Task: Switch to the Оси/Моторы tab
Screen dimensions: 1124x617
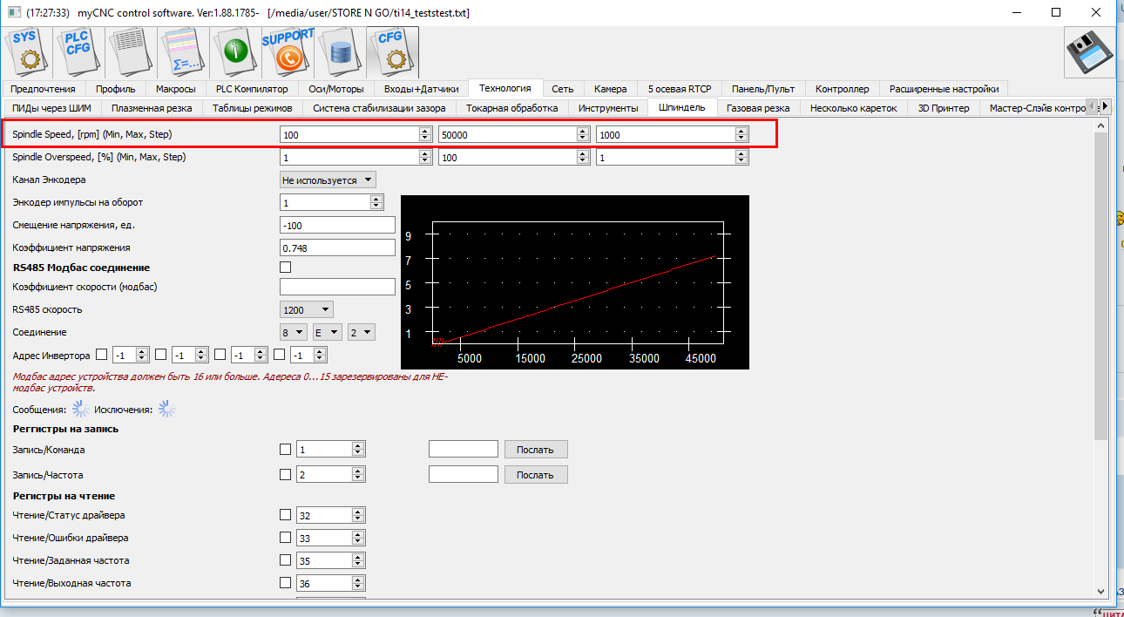Action: (x=336, y=89)
